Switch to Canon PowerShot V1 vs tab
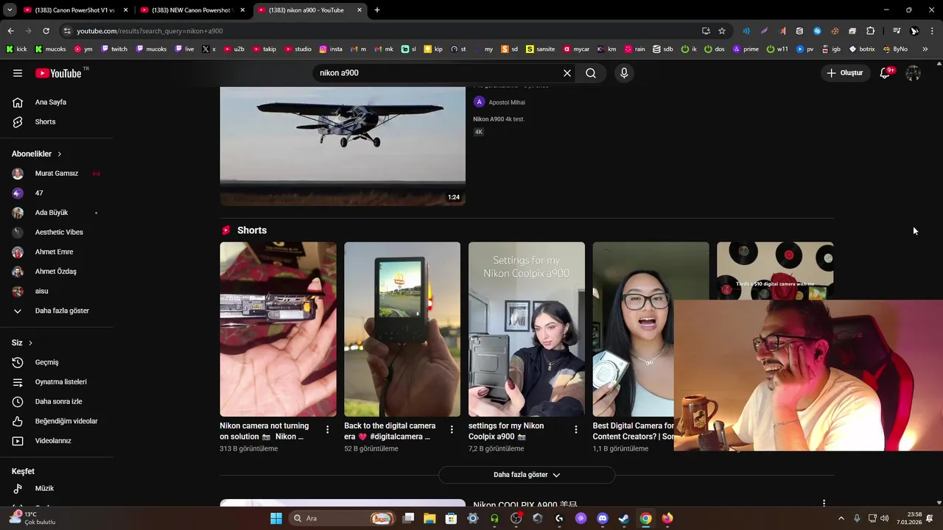The width and height of the screenshot is (943, 530). tap(76, 10)
